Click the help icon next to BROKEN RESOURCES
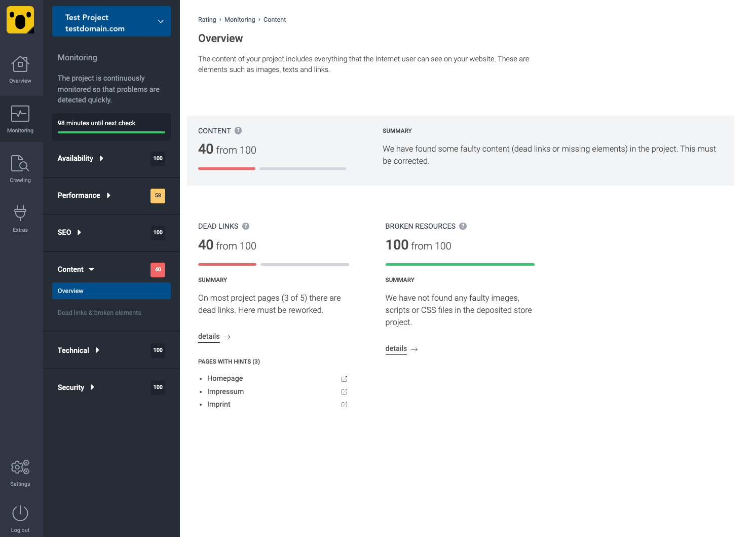Image resolution: width=753 pixels, height=537 pixels. pyautogui.click(x=463, y=226)
